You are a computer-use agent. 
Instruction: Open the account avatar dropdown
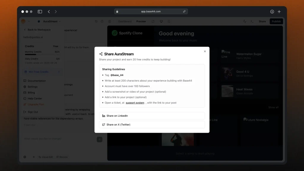tap(26, 21)
